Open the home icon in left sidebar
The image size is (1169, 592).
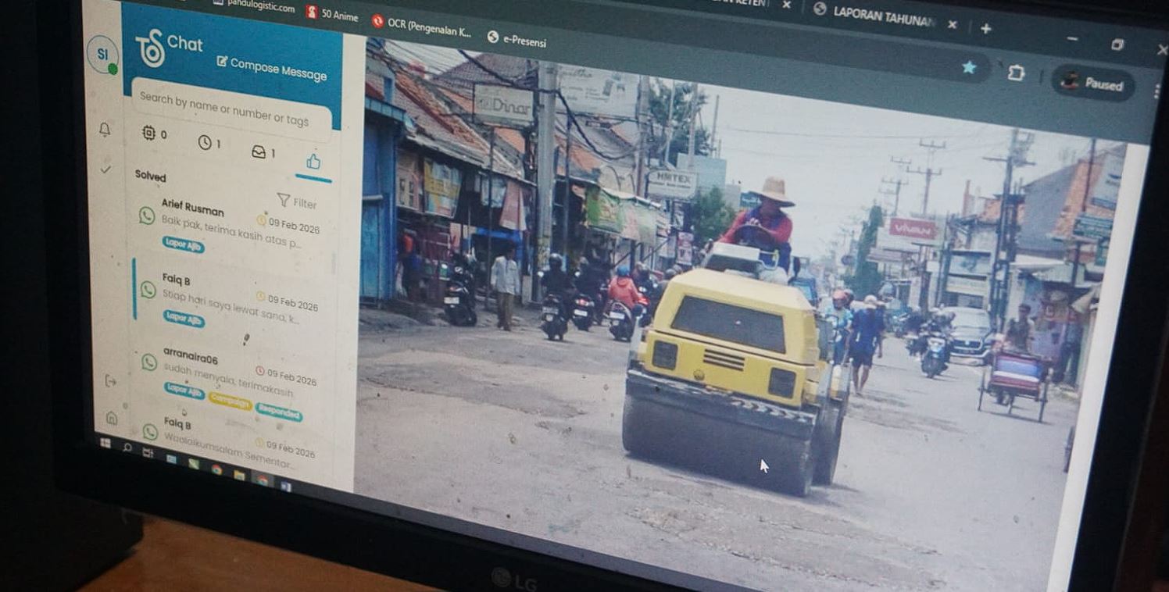[x=111, y=418]
